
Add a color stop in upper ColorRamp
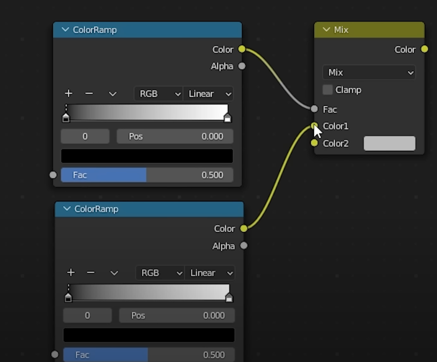tap(68, 94)
